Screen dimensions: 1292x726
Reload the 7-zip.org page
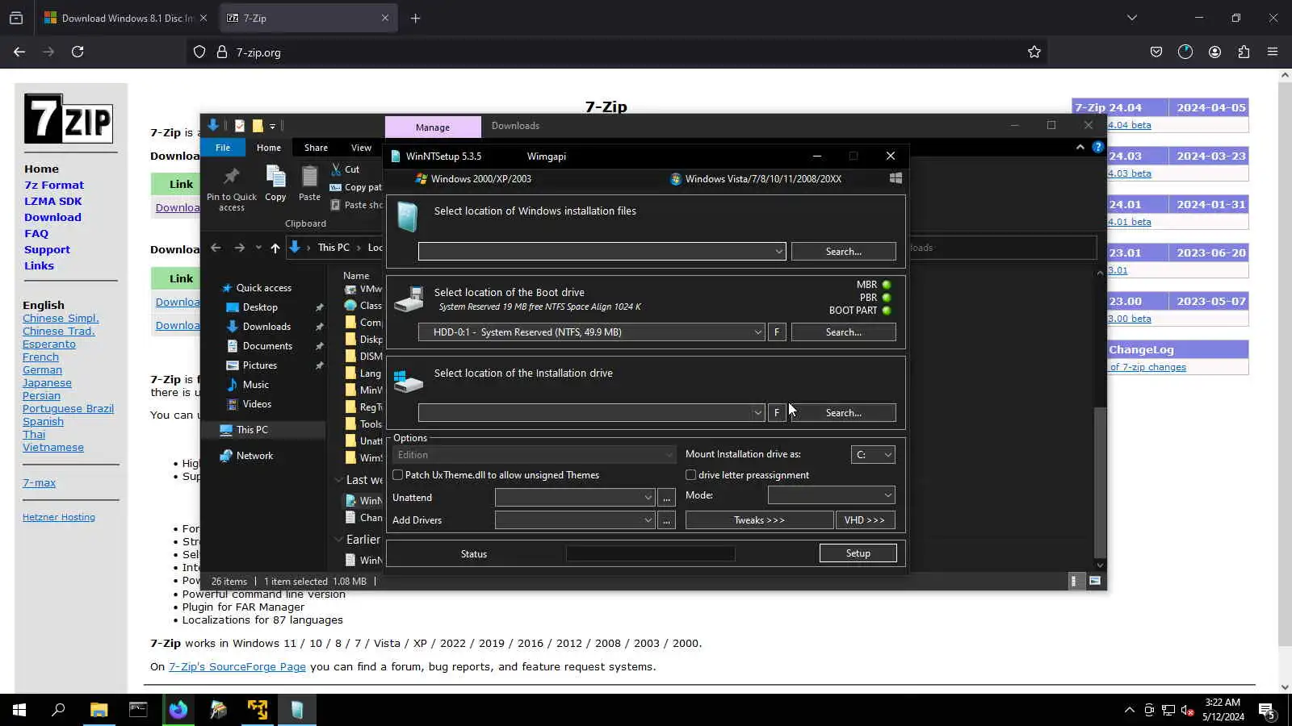click(78, 52)
